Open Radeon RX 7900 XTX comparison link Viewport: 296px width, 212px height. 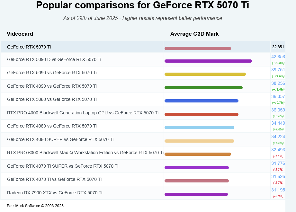[55, 193]
